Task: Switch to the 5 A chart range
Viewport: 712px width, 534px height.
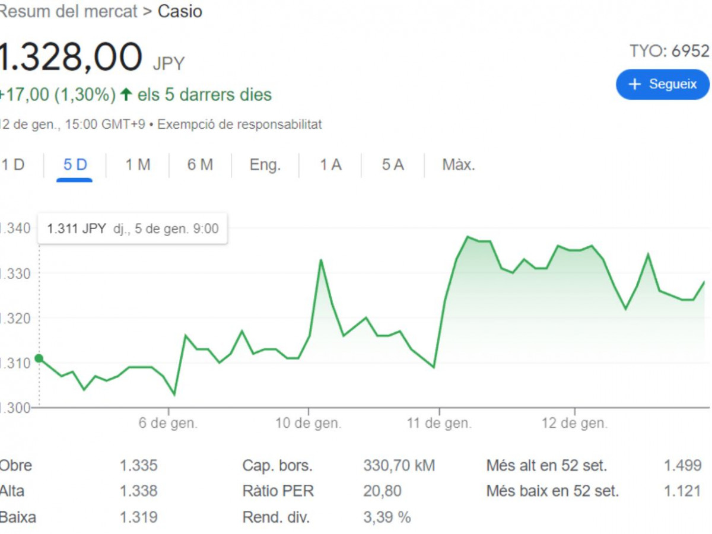Action: pyautogui.click(x=393, y=165)
